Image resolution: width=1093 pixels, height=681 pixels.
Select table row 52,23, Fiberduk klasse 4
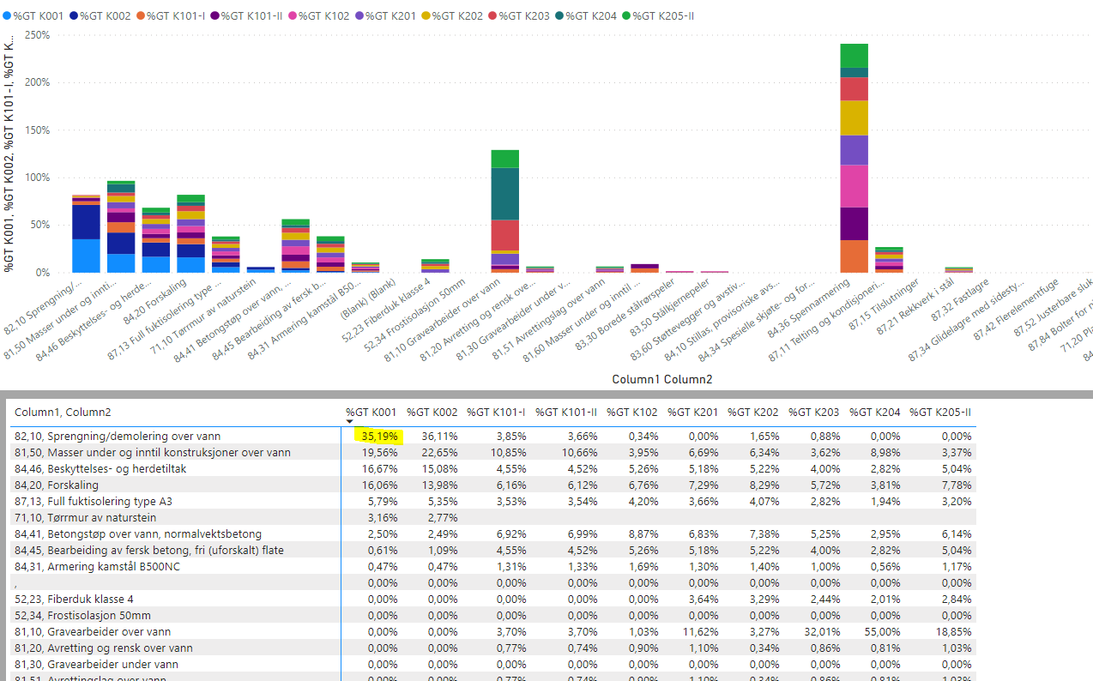pyautogui.click(x=493, y=599)
